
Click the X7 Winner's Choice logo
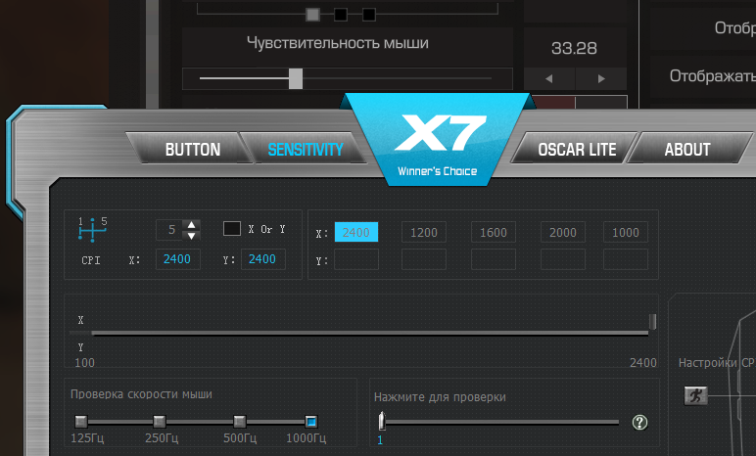click(438, 141)
